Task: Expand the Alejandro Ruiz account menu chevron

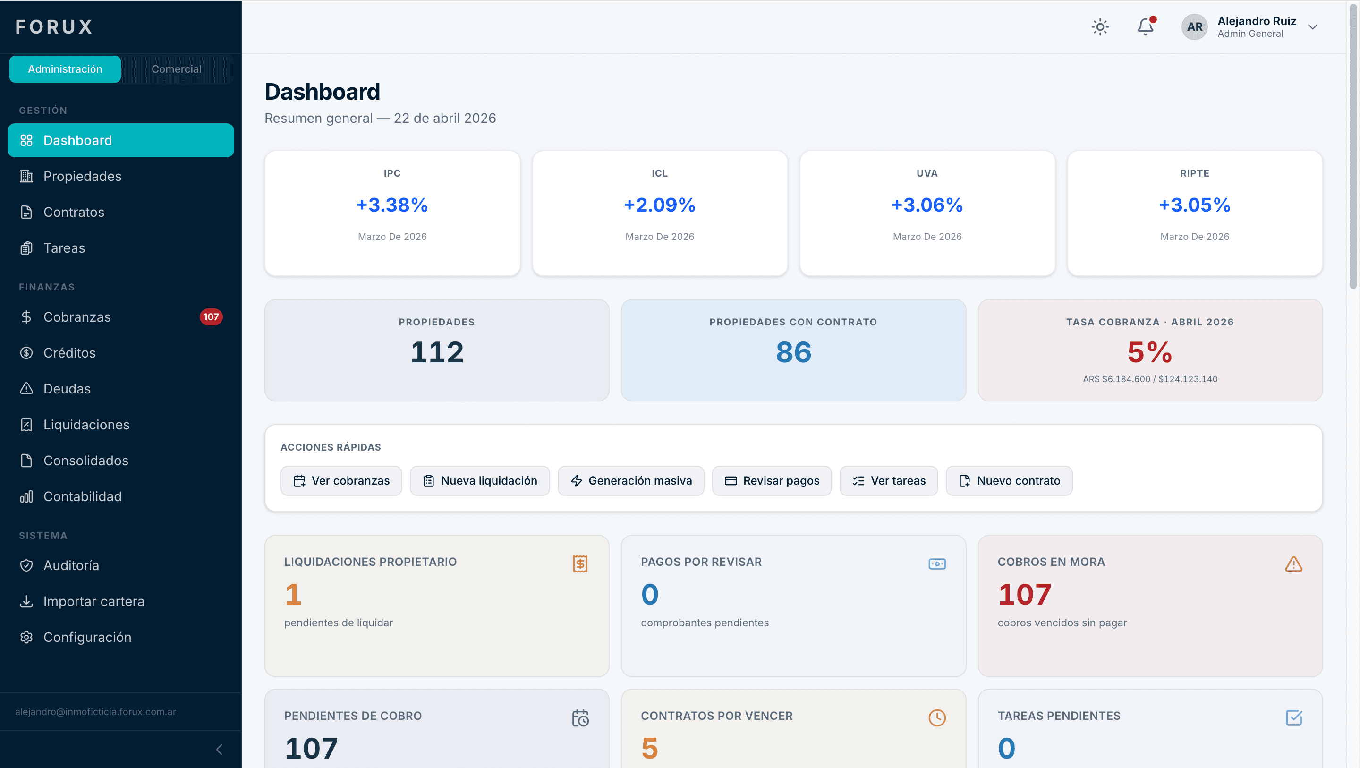Action: coord(1312,27)
